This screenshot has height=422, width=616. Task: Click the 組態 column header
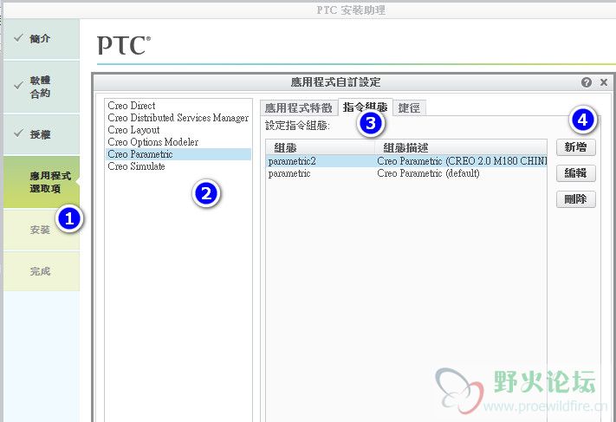click(x=321, y=147)
